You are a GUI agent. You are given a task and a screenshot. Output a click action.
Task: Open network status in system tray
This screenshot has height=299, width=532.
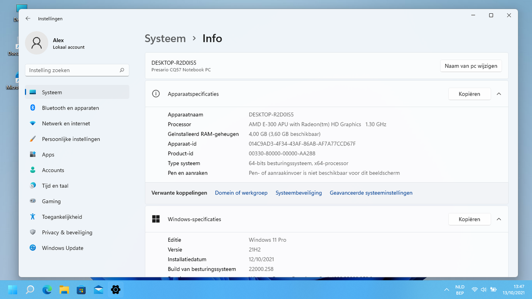pos(475,289)
